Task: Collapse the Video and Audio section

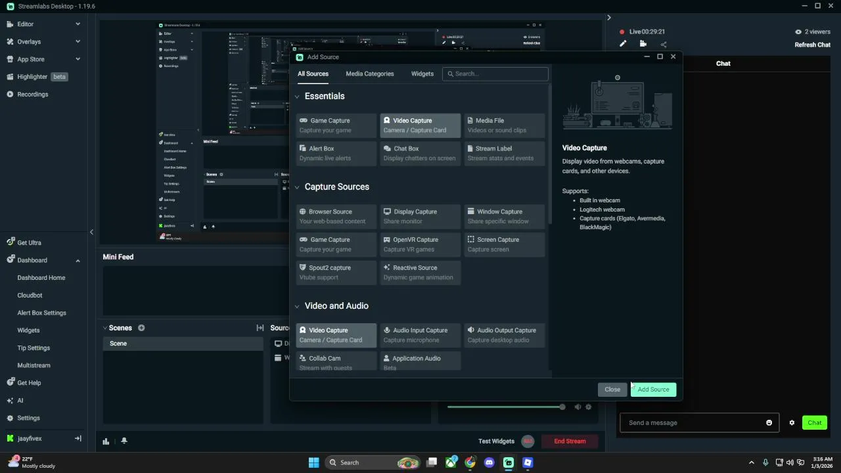Action: tap(297, 306)
